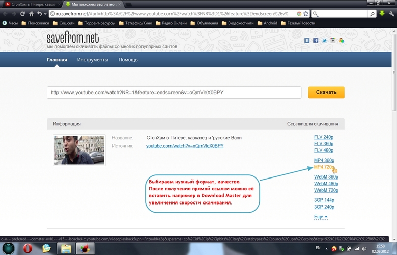
Task: Share via the VKontakte icon
Action: click(x=307, y=40)
